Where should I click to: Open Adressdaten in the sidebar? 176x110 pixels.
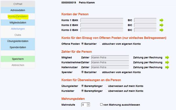(x=18, y=10)
